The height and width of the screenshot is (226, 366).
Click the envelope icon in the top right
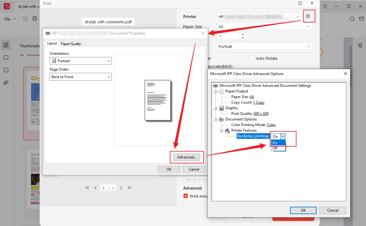click(x=362, y=19)
